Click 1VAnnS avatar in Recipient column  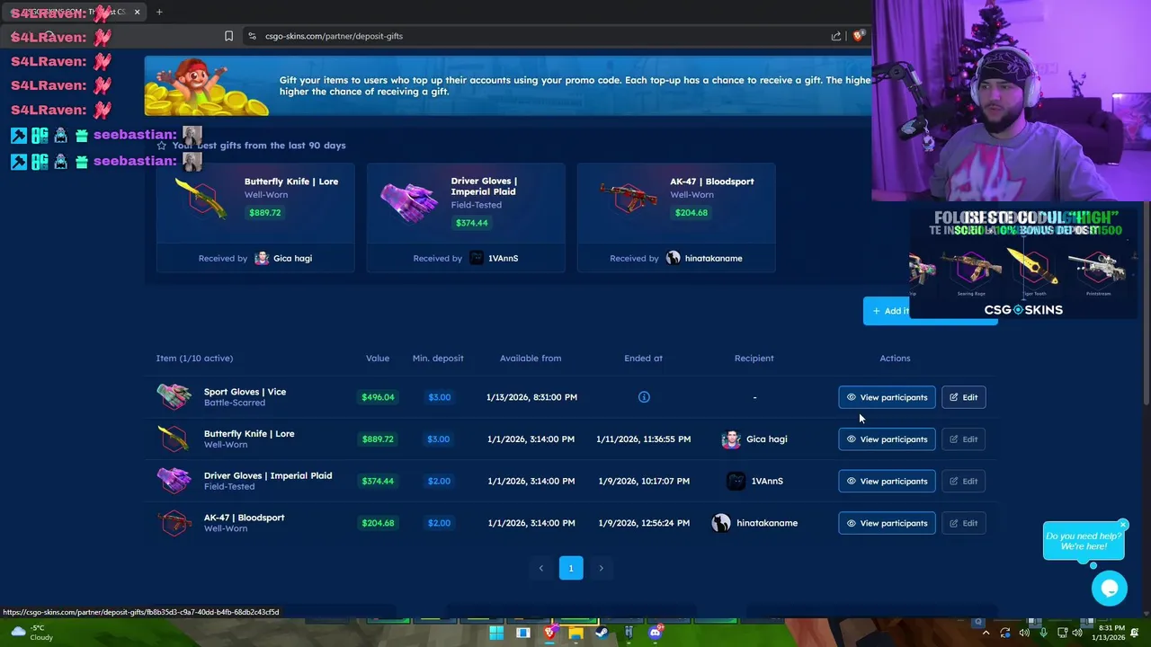tap(736, 481)
